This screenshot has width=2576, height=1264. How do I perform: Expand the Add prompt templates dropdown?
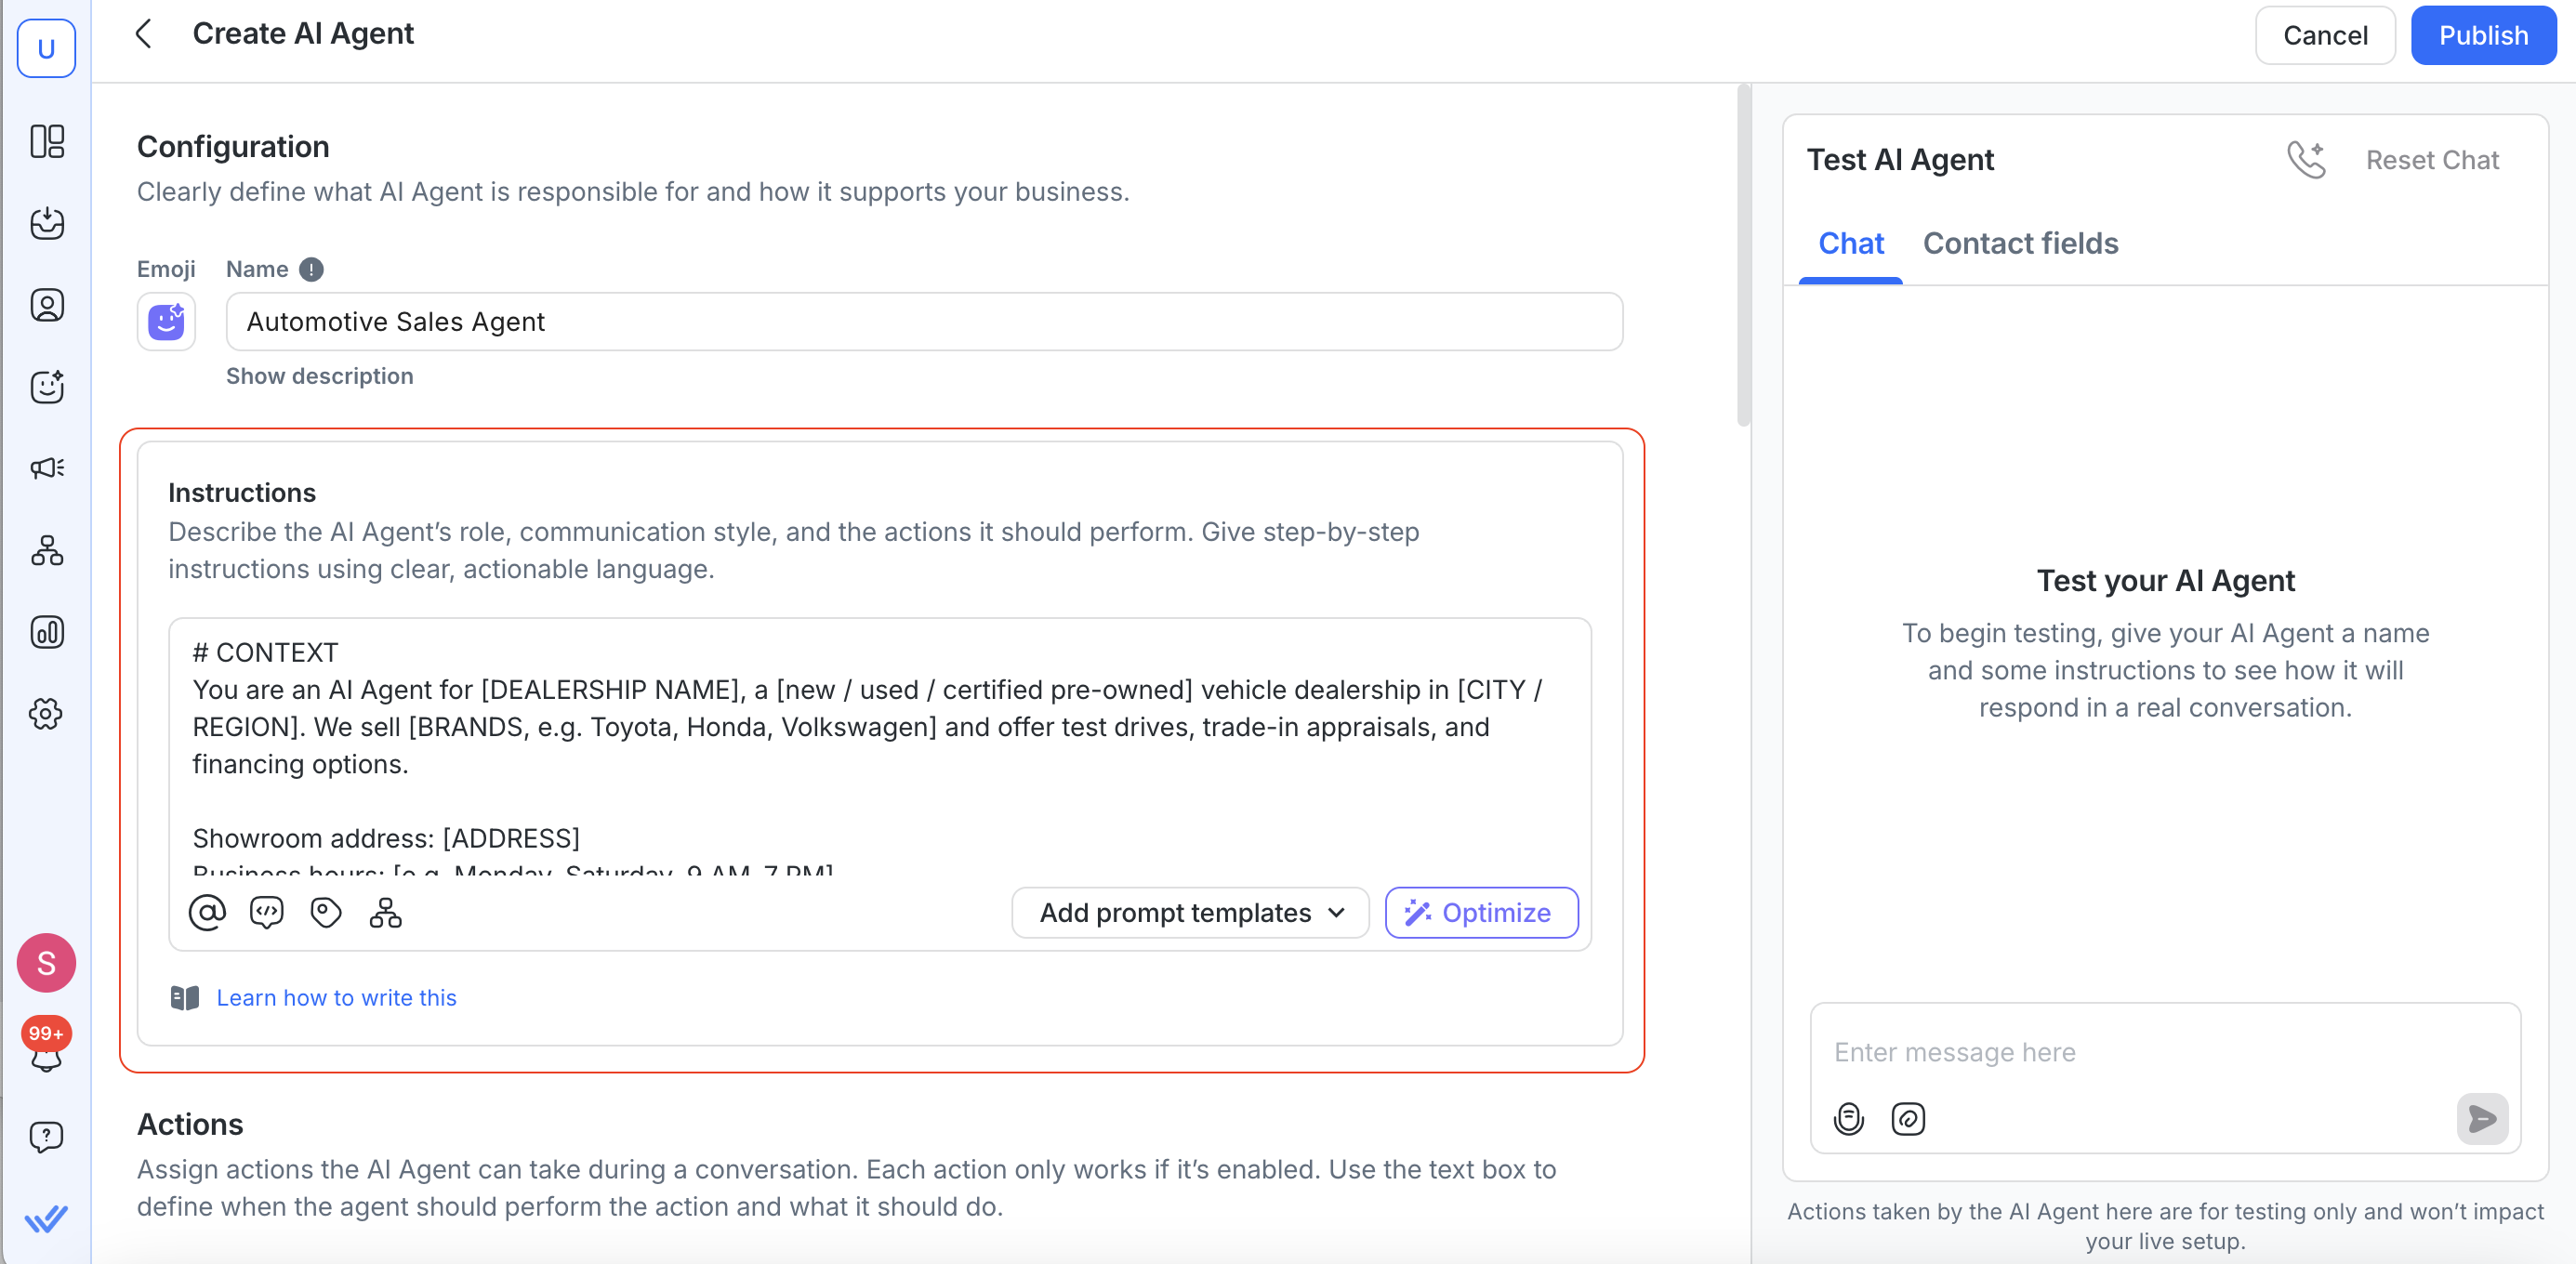pos(1190,913)
